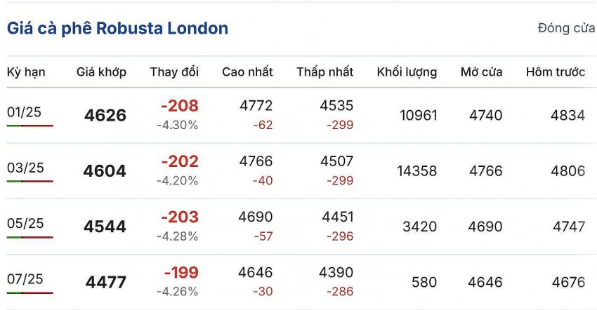
Task: Sort by the Khối lượng column header
Action: pyautogui.click(x=407, y=72)
